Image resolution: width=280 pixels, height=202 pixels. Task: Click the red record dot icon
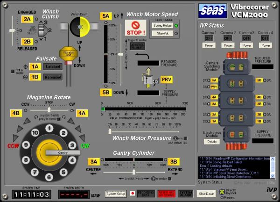(x=133, y=194)
